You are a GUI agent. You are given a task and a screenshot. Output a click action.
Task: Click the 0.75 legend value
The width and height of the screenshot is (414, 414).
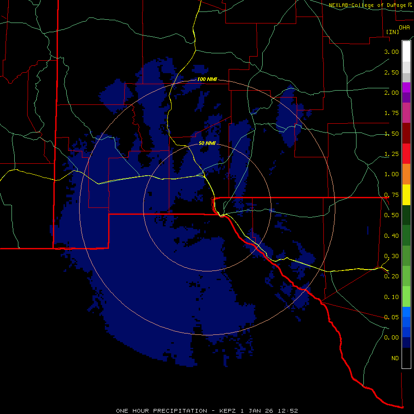coord(391,195)
